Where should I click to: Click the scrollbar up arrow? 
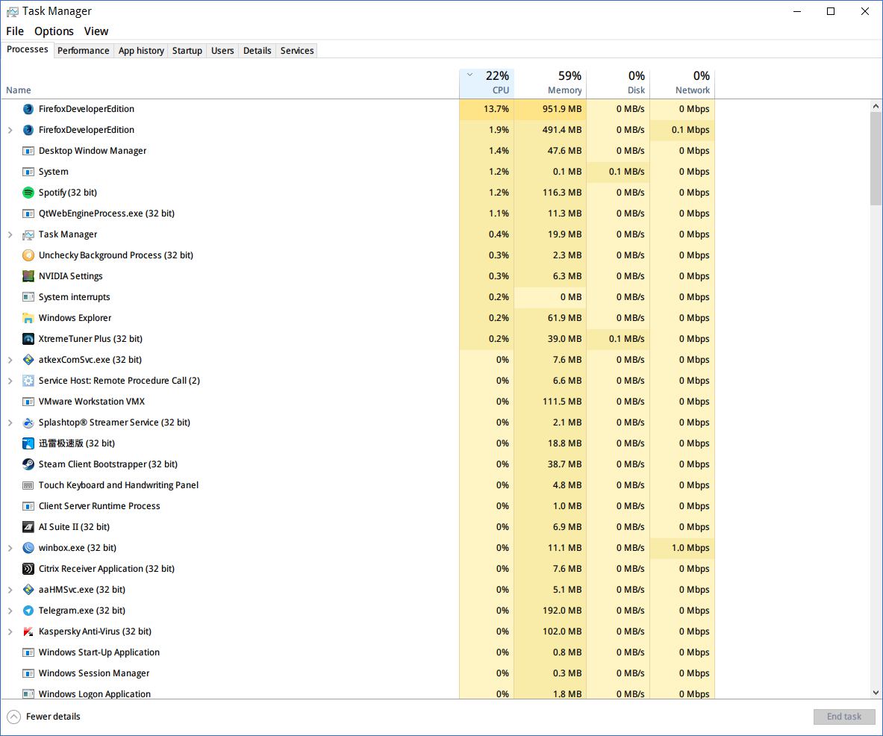click(876, 106)
